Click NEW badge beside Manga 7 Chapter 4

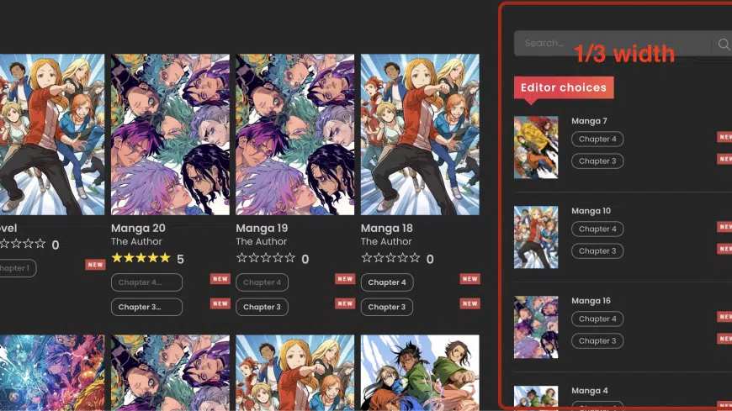(x=724, y=137)
